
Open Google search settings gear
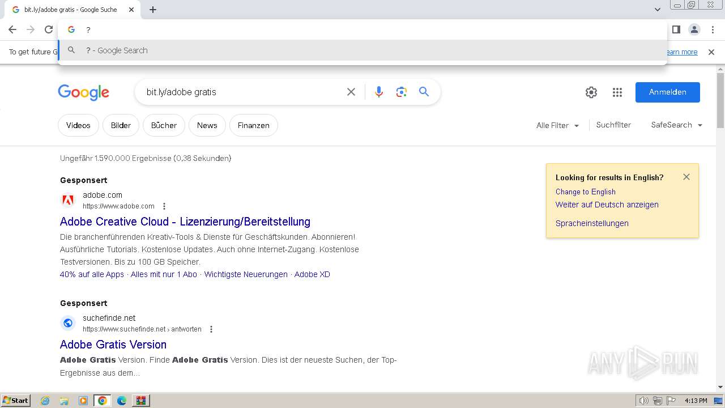point(591,92)
